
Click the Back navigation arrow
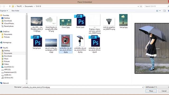1,6
